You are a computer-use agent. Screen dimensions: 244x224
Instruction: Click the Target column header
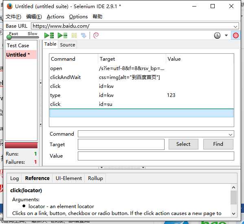point(132,59)
